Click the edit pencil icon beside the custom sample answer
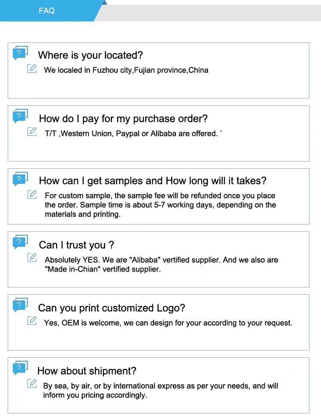The width and height of the screenshot is (321, 419). click(32, 195)
